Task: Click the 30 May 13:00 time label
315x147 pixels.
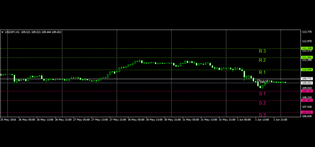Action: (x=154, y=120)
